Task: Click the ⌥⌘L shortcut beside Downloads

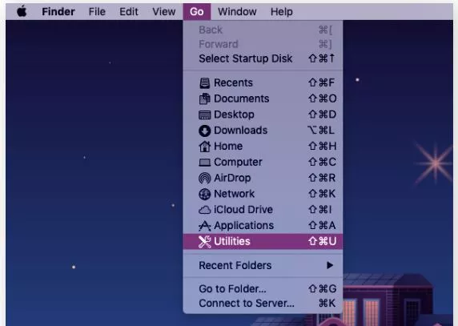Action: pyautogui.click(x=321, y=131)
